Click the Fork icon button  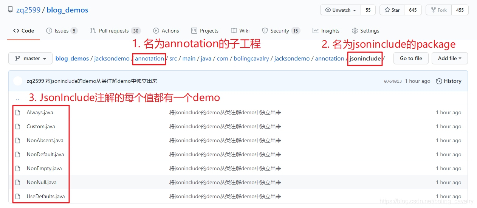pyautogui.click(x=438, y=10)
